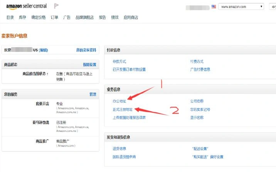Click the 亚马逊物流 service label
Viewport: 276px width, 172px height.
pos(41,122)
